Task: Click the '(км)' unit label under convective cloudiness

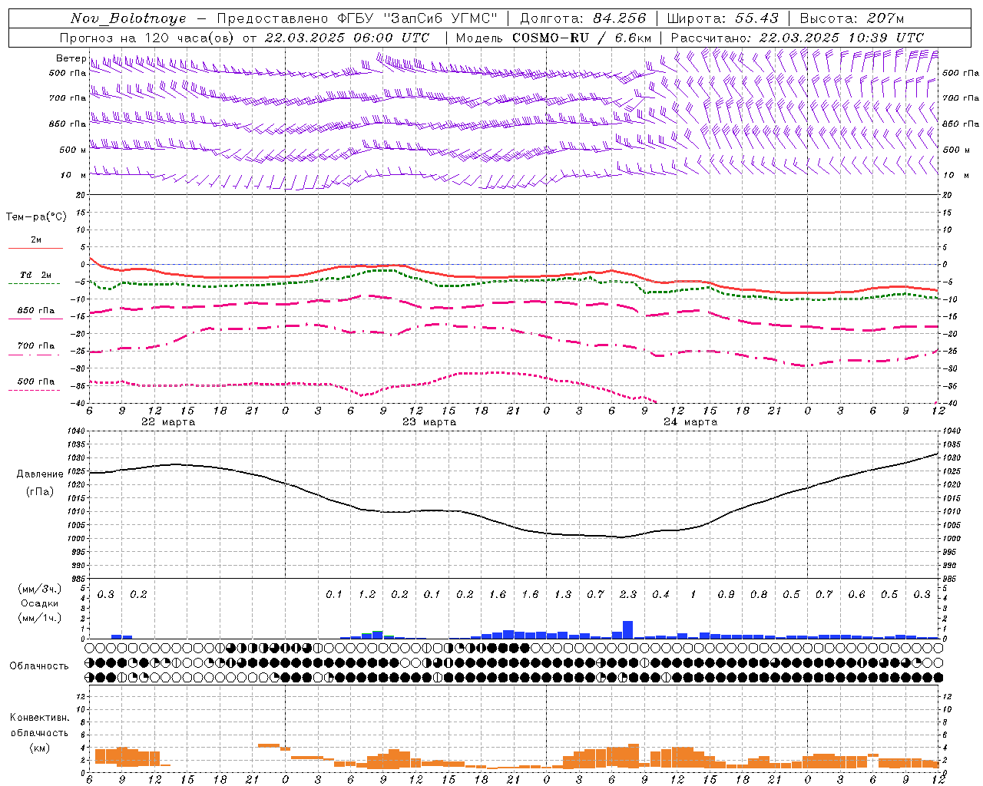Action: tap(39, 748)
